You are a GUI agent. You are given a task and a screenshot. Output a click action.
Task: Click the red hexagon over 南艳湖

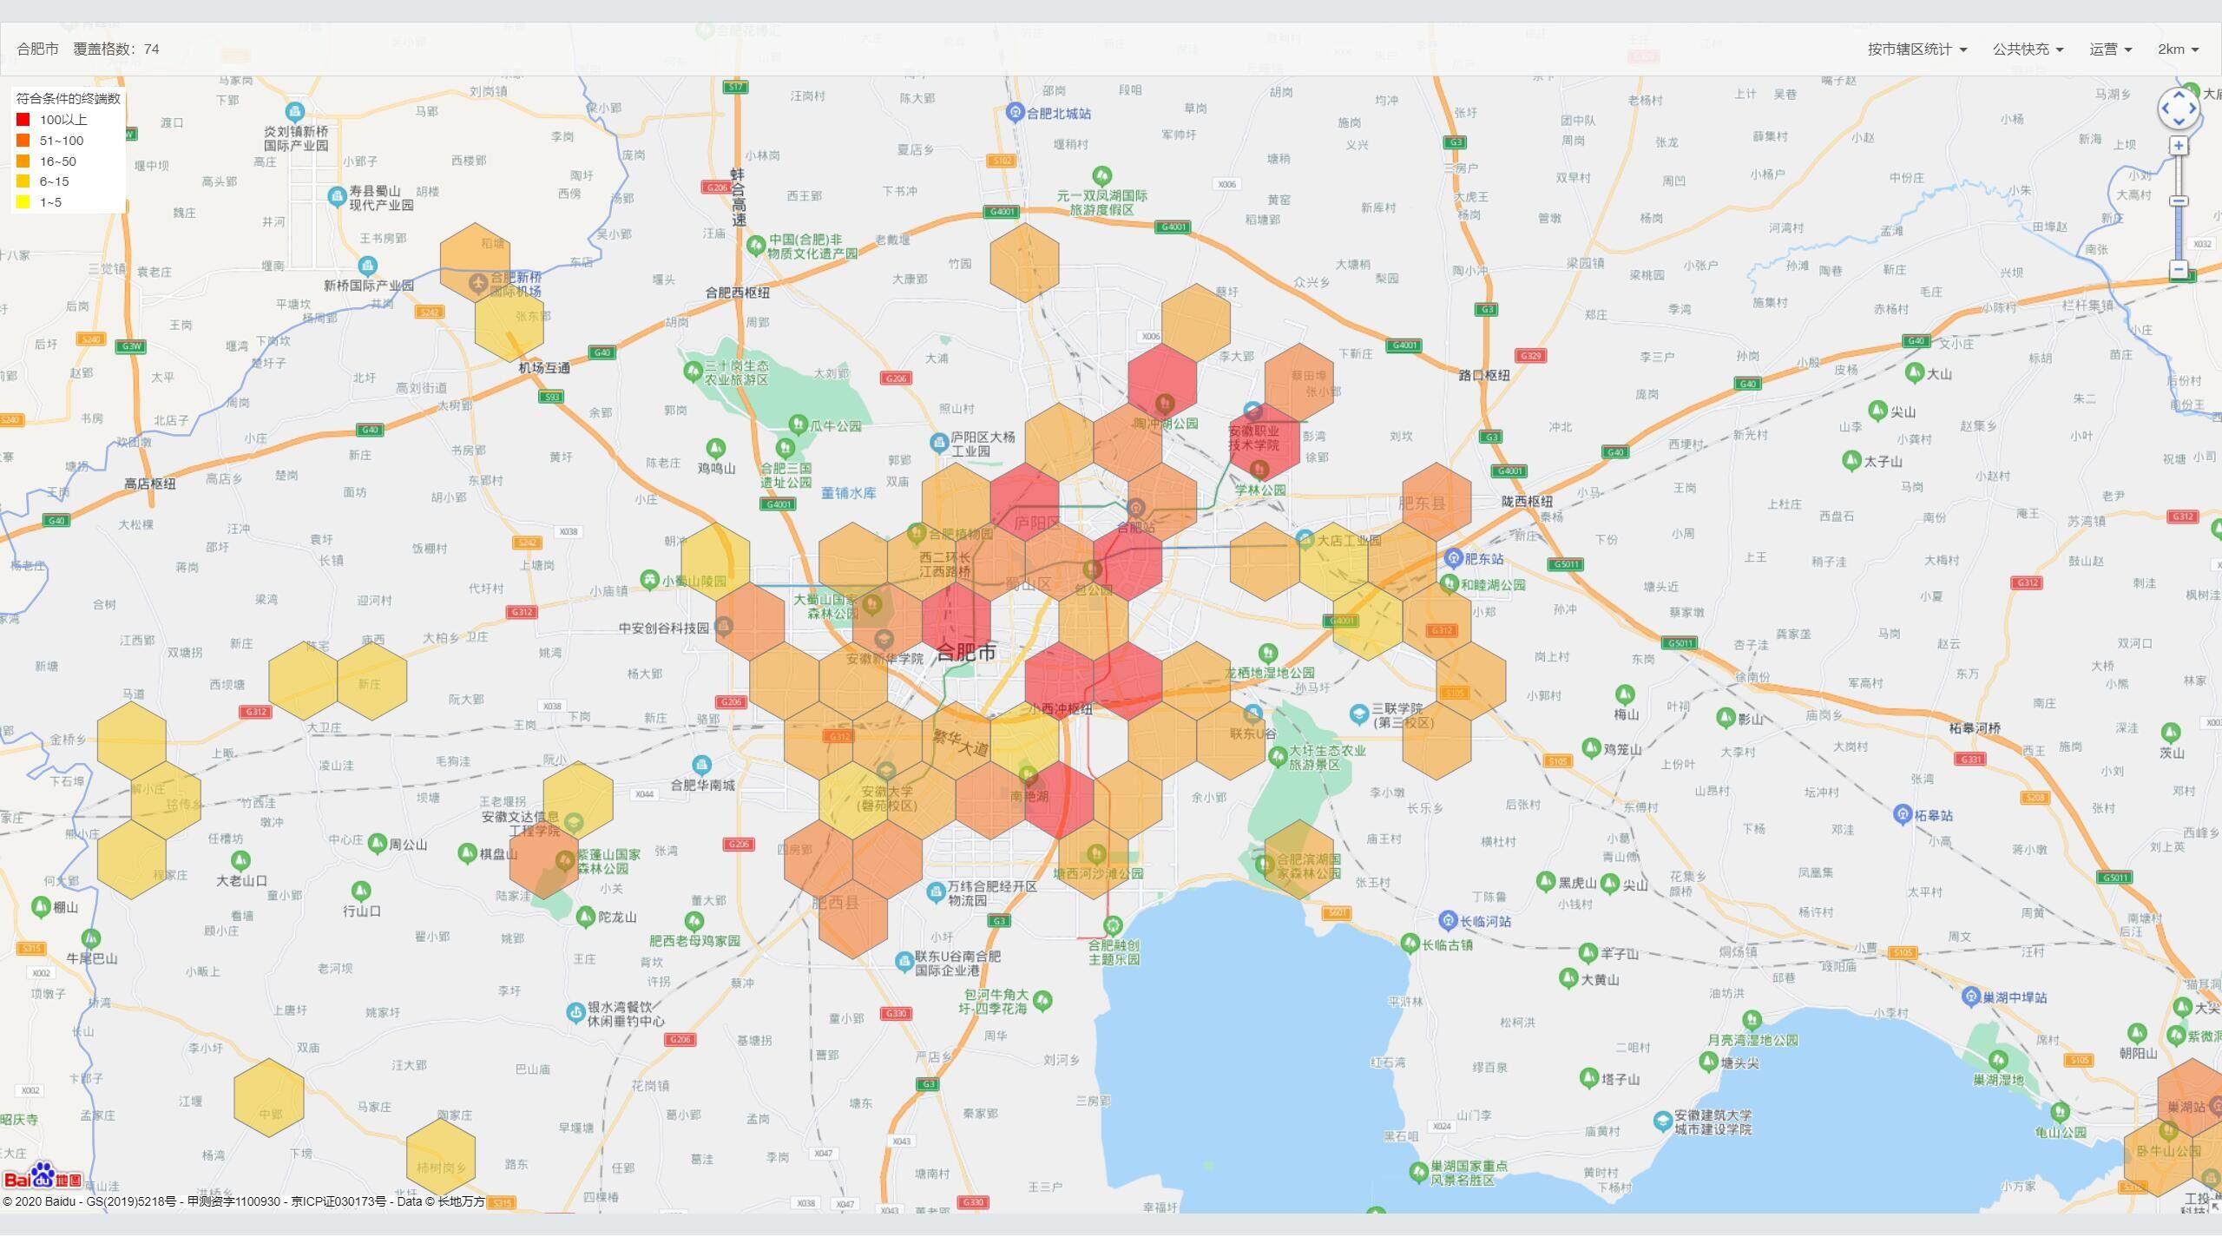click(1059, 799)
